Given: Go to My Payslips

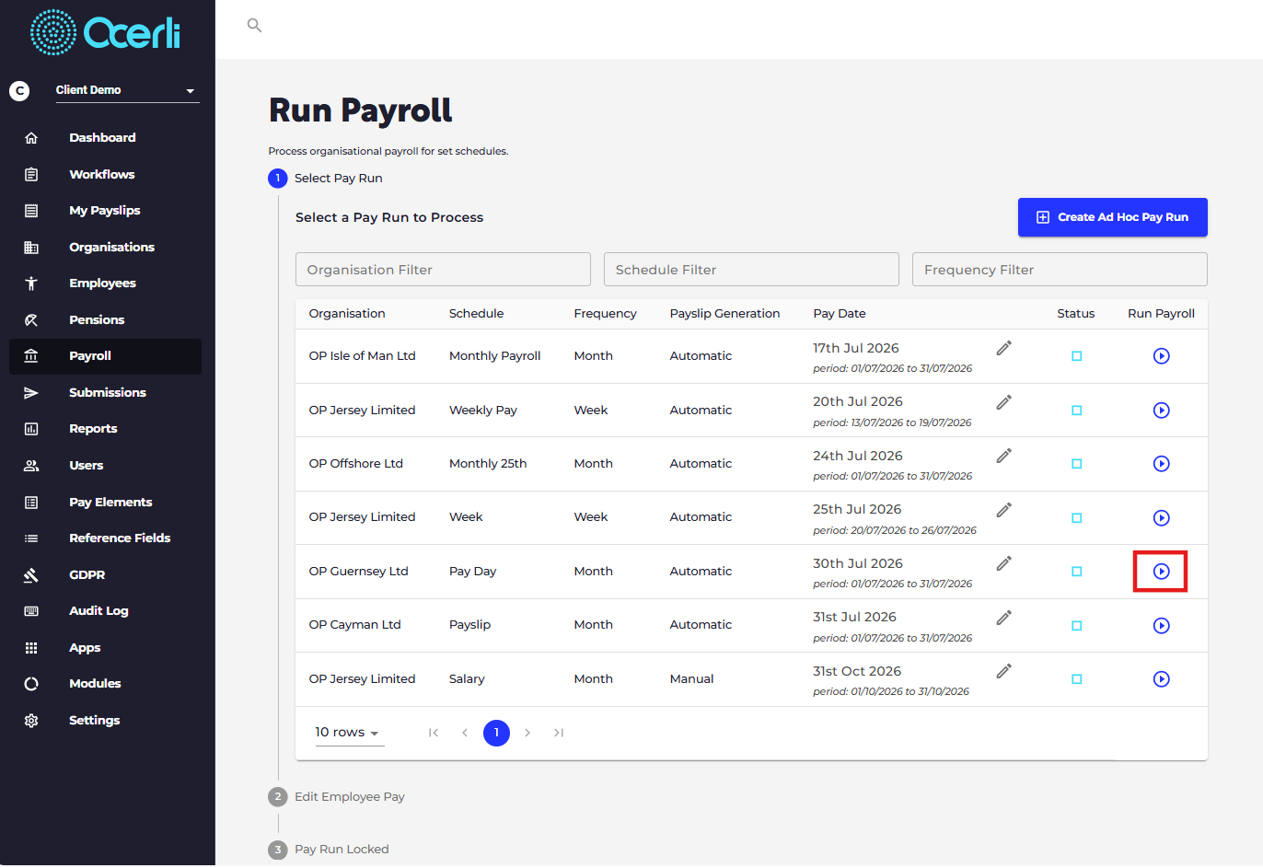Looking at the screenshot, I should pos(104,211).
